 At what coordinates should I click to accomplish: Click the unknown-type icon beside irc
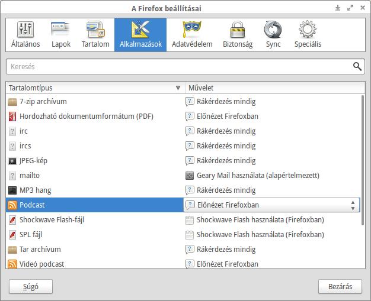click(x=12, y=131)
